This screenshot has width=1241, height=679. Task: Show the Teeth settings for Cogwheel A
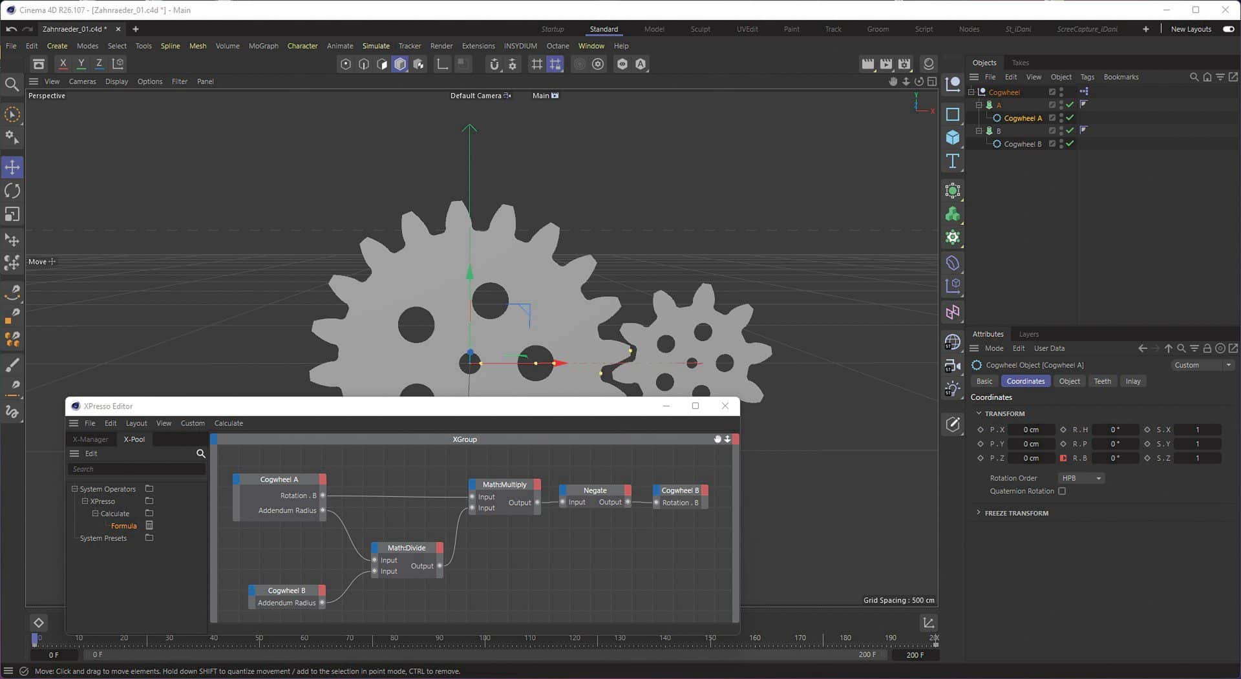1102,381
